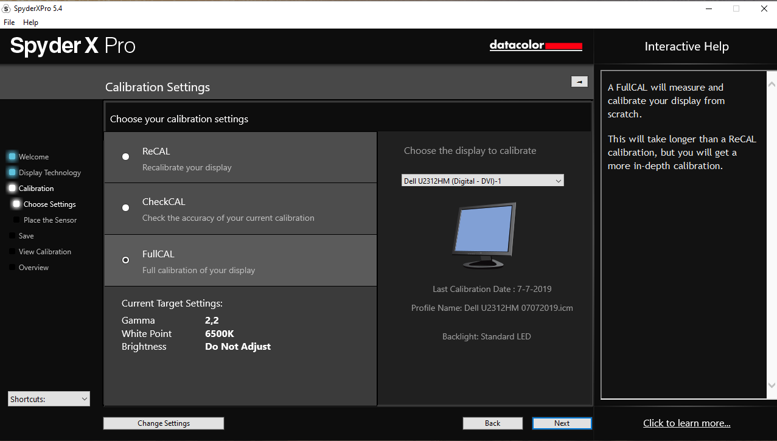Click the Full calibration of your display description
The image size is (777, 441).
199,270
